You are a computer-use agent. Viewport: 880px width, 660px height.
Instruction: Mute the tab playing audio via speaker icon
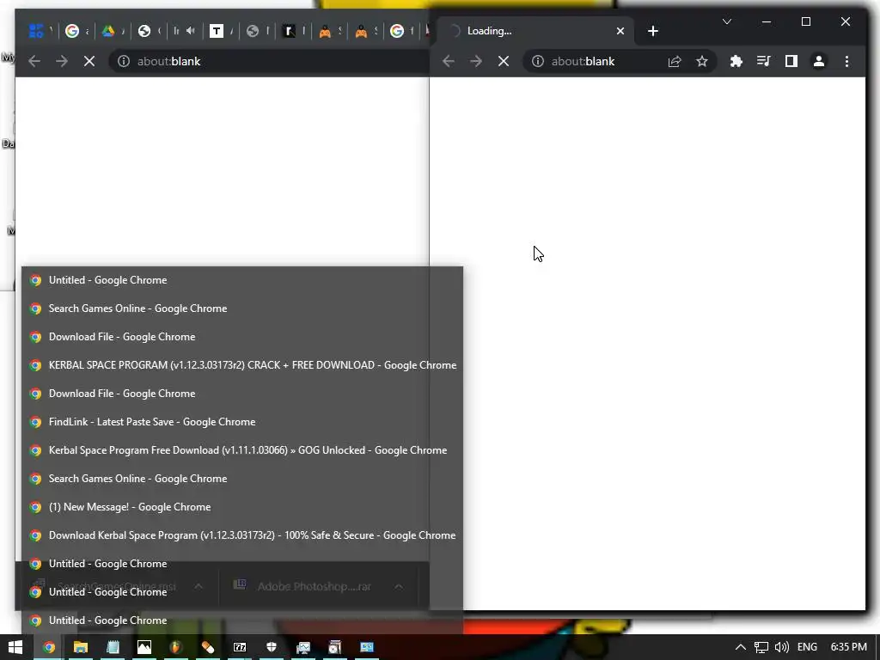[x=191, y=31]
